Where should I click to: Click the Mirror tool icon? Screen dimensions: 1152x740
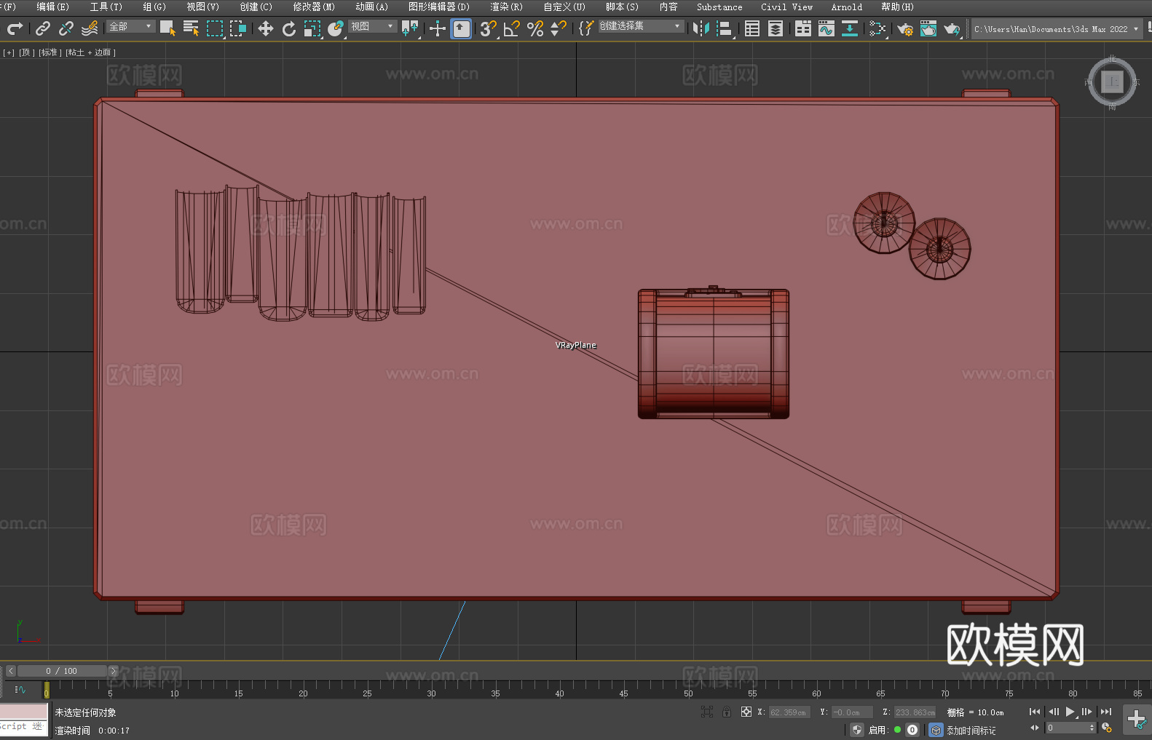(x=701, y=28)
